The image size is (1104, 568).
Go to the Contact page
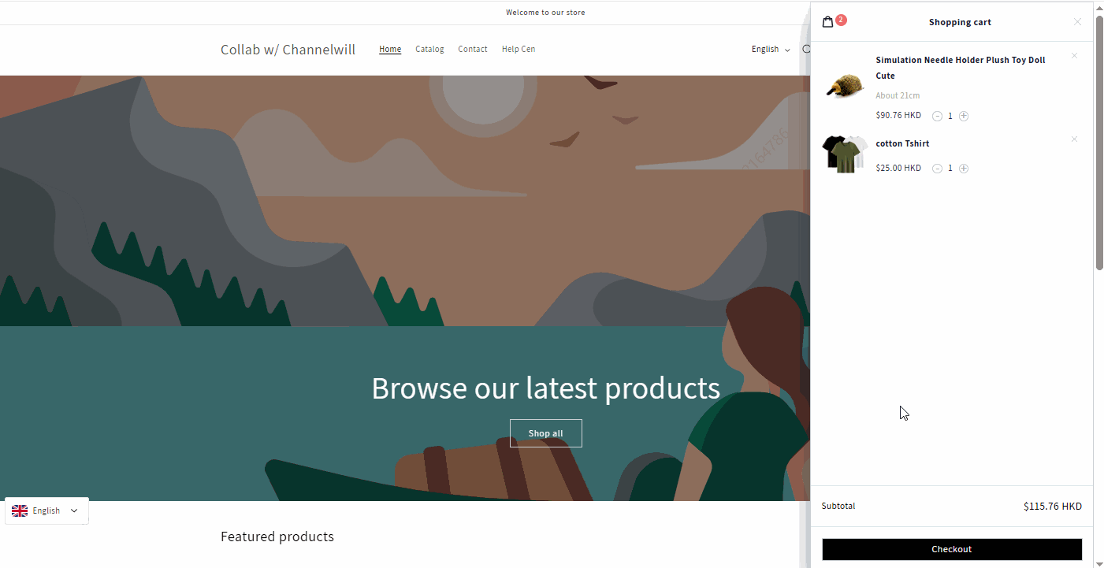(x=473, y=49)
